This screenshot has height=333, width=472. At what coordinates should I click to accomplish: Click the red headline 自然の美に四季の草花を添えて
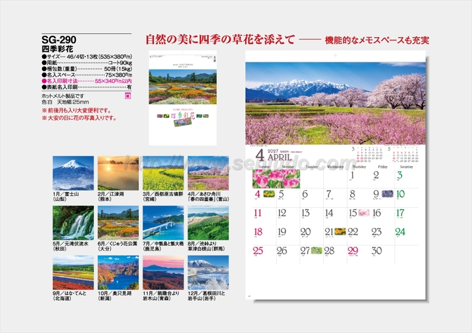220,39
